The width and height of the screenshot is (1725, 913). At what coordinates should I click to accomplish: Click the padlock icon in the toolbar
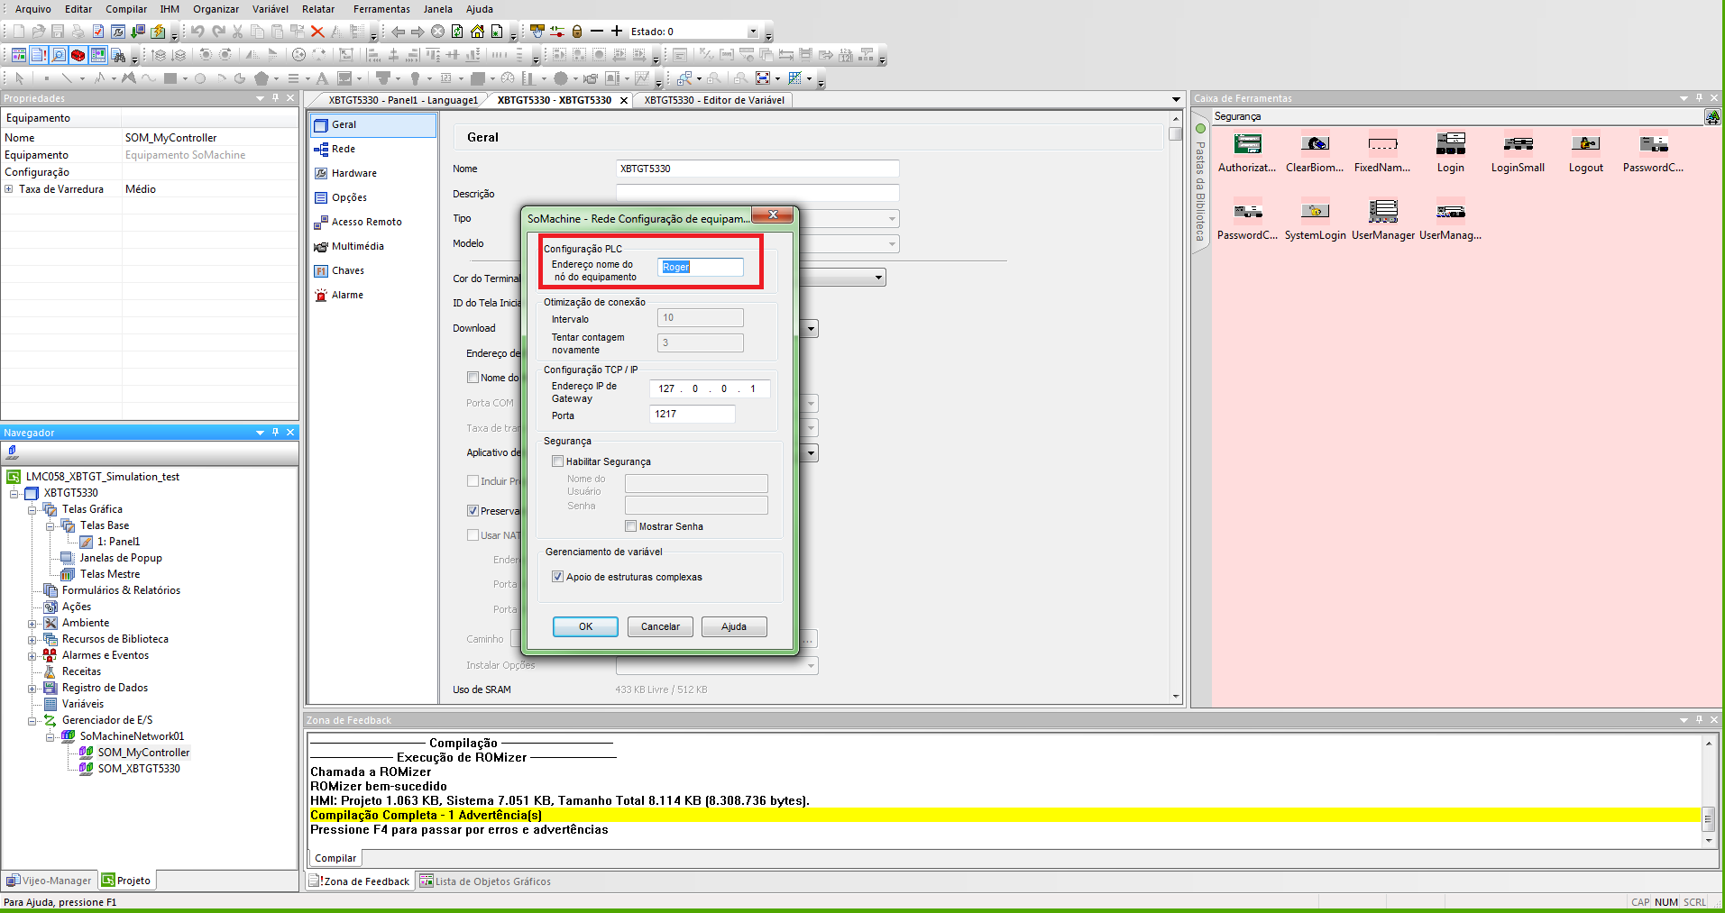[x=577, y=32]
